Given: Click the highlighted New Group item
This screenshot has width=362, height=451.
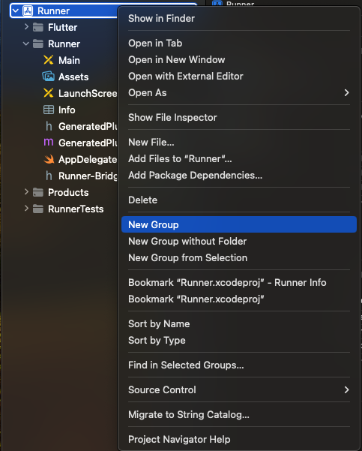Looking at the screenshot, I should click(239, 224).
